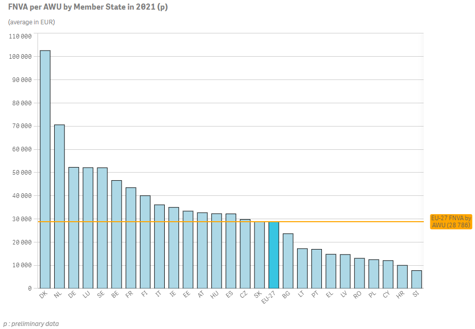Viewport: 475px width, 329px height.
Task: Click the 'average in EUR' subtitle
Action: 31,22
